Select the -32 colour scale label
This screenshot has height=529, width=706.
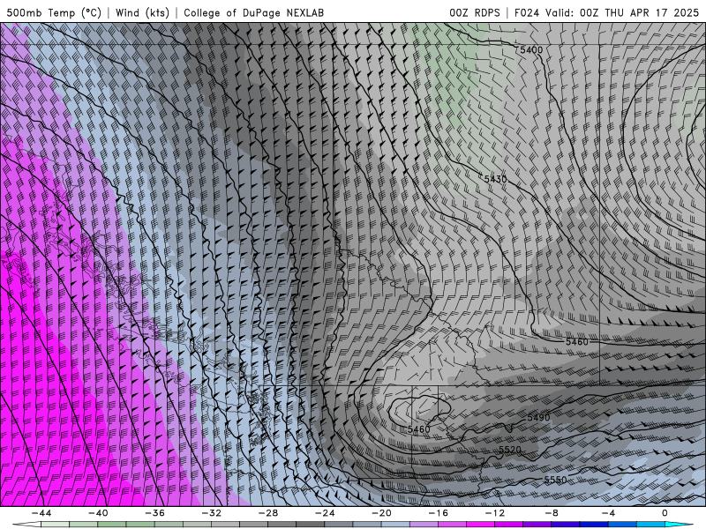pyautogui.click(x=211, y=513)
